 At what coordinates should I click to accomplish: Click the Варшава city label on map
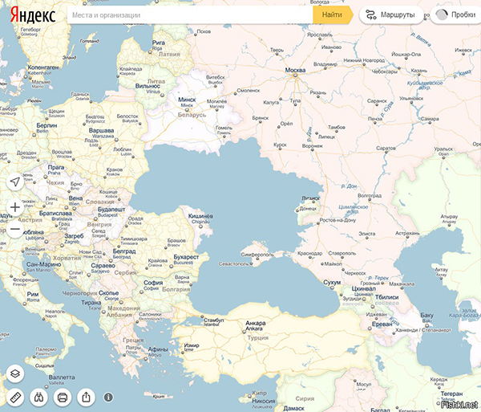point(100,129)
